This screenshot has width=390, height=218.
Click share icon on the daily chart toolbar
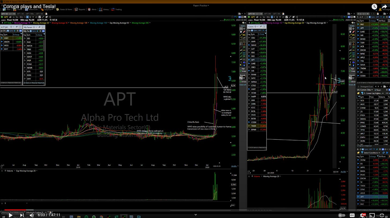click(x=50, y=17)
